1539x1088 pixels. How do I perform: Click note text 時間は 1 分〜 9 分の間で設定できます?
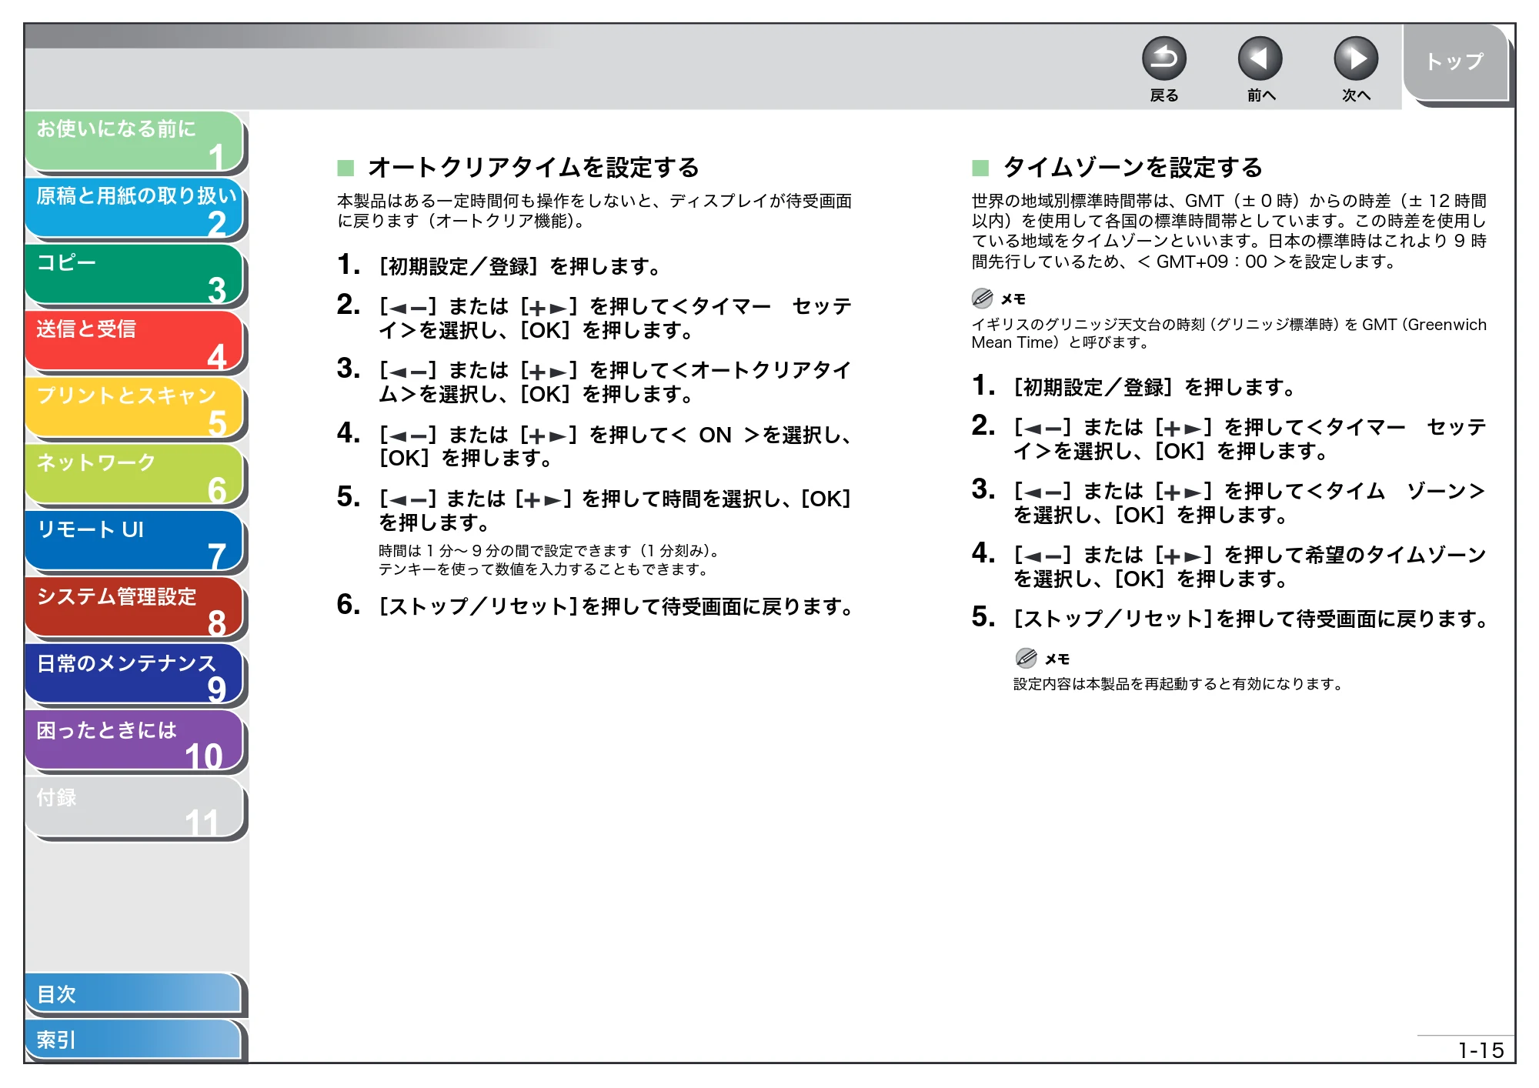tap(549, 551)
